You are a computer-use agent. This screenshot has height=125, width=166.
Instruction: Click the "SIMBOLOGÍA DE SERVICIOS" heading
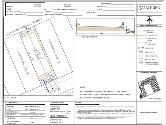148,26
